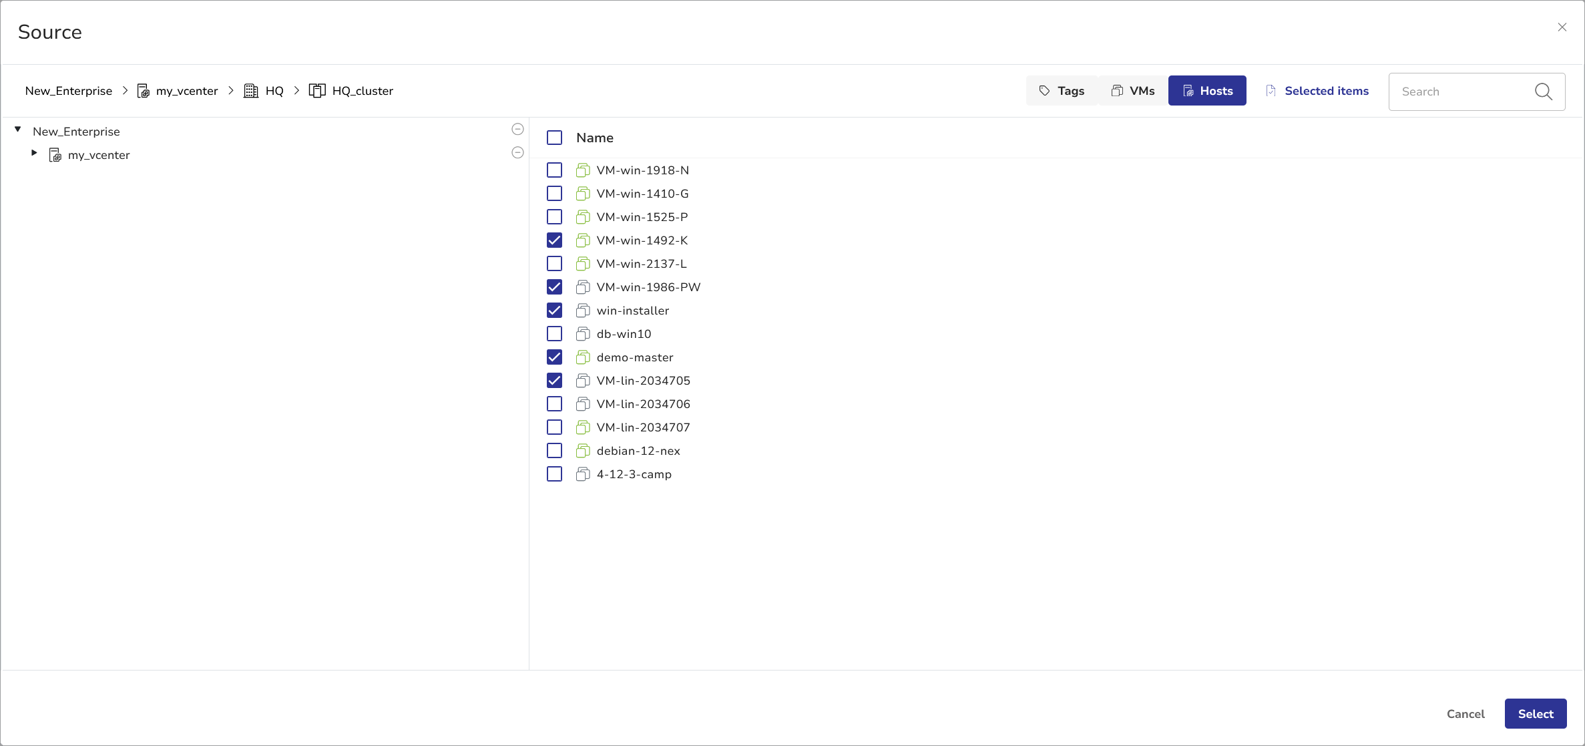Click the my_vcenter icon in breadcrumb
This screenshot has height=746, width=1585.
[143, 91]
